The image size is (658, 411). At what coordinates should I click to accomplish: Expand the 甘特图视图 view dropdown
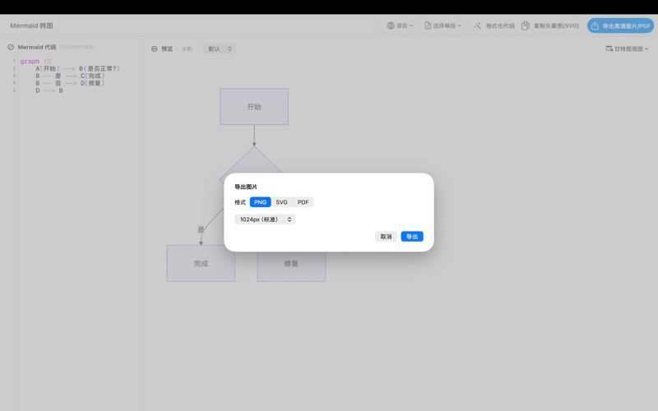coord(627,49)
